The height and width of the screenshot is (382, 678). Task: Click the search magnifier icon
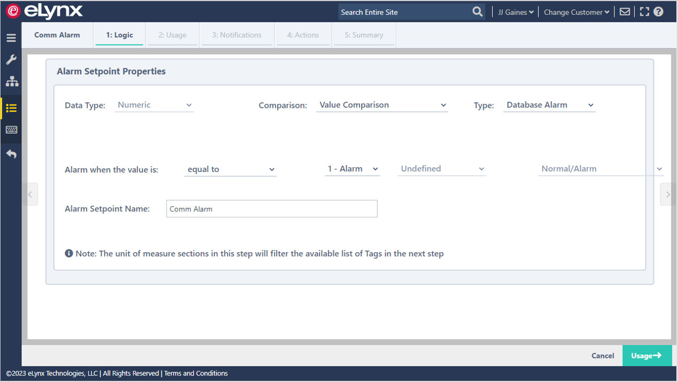point(478,12)
